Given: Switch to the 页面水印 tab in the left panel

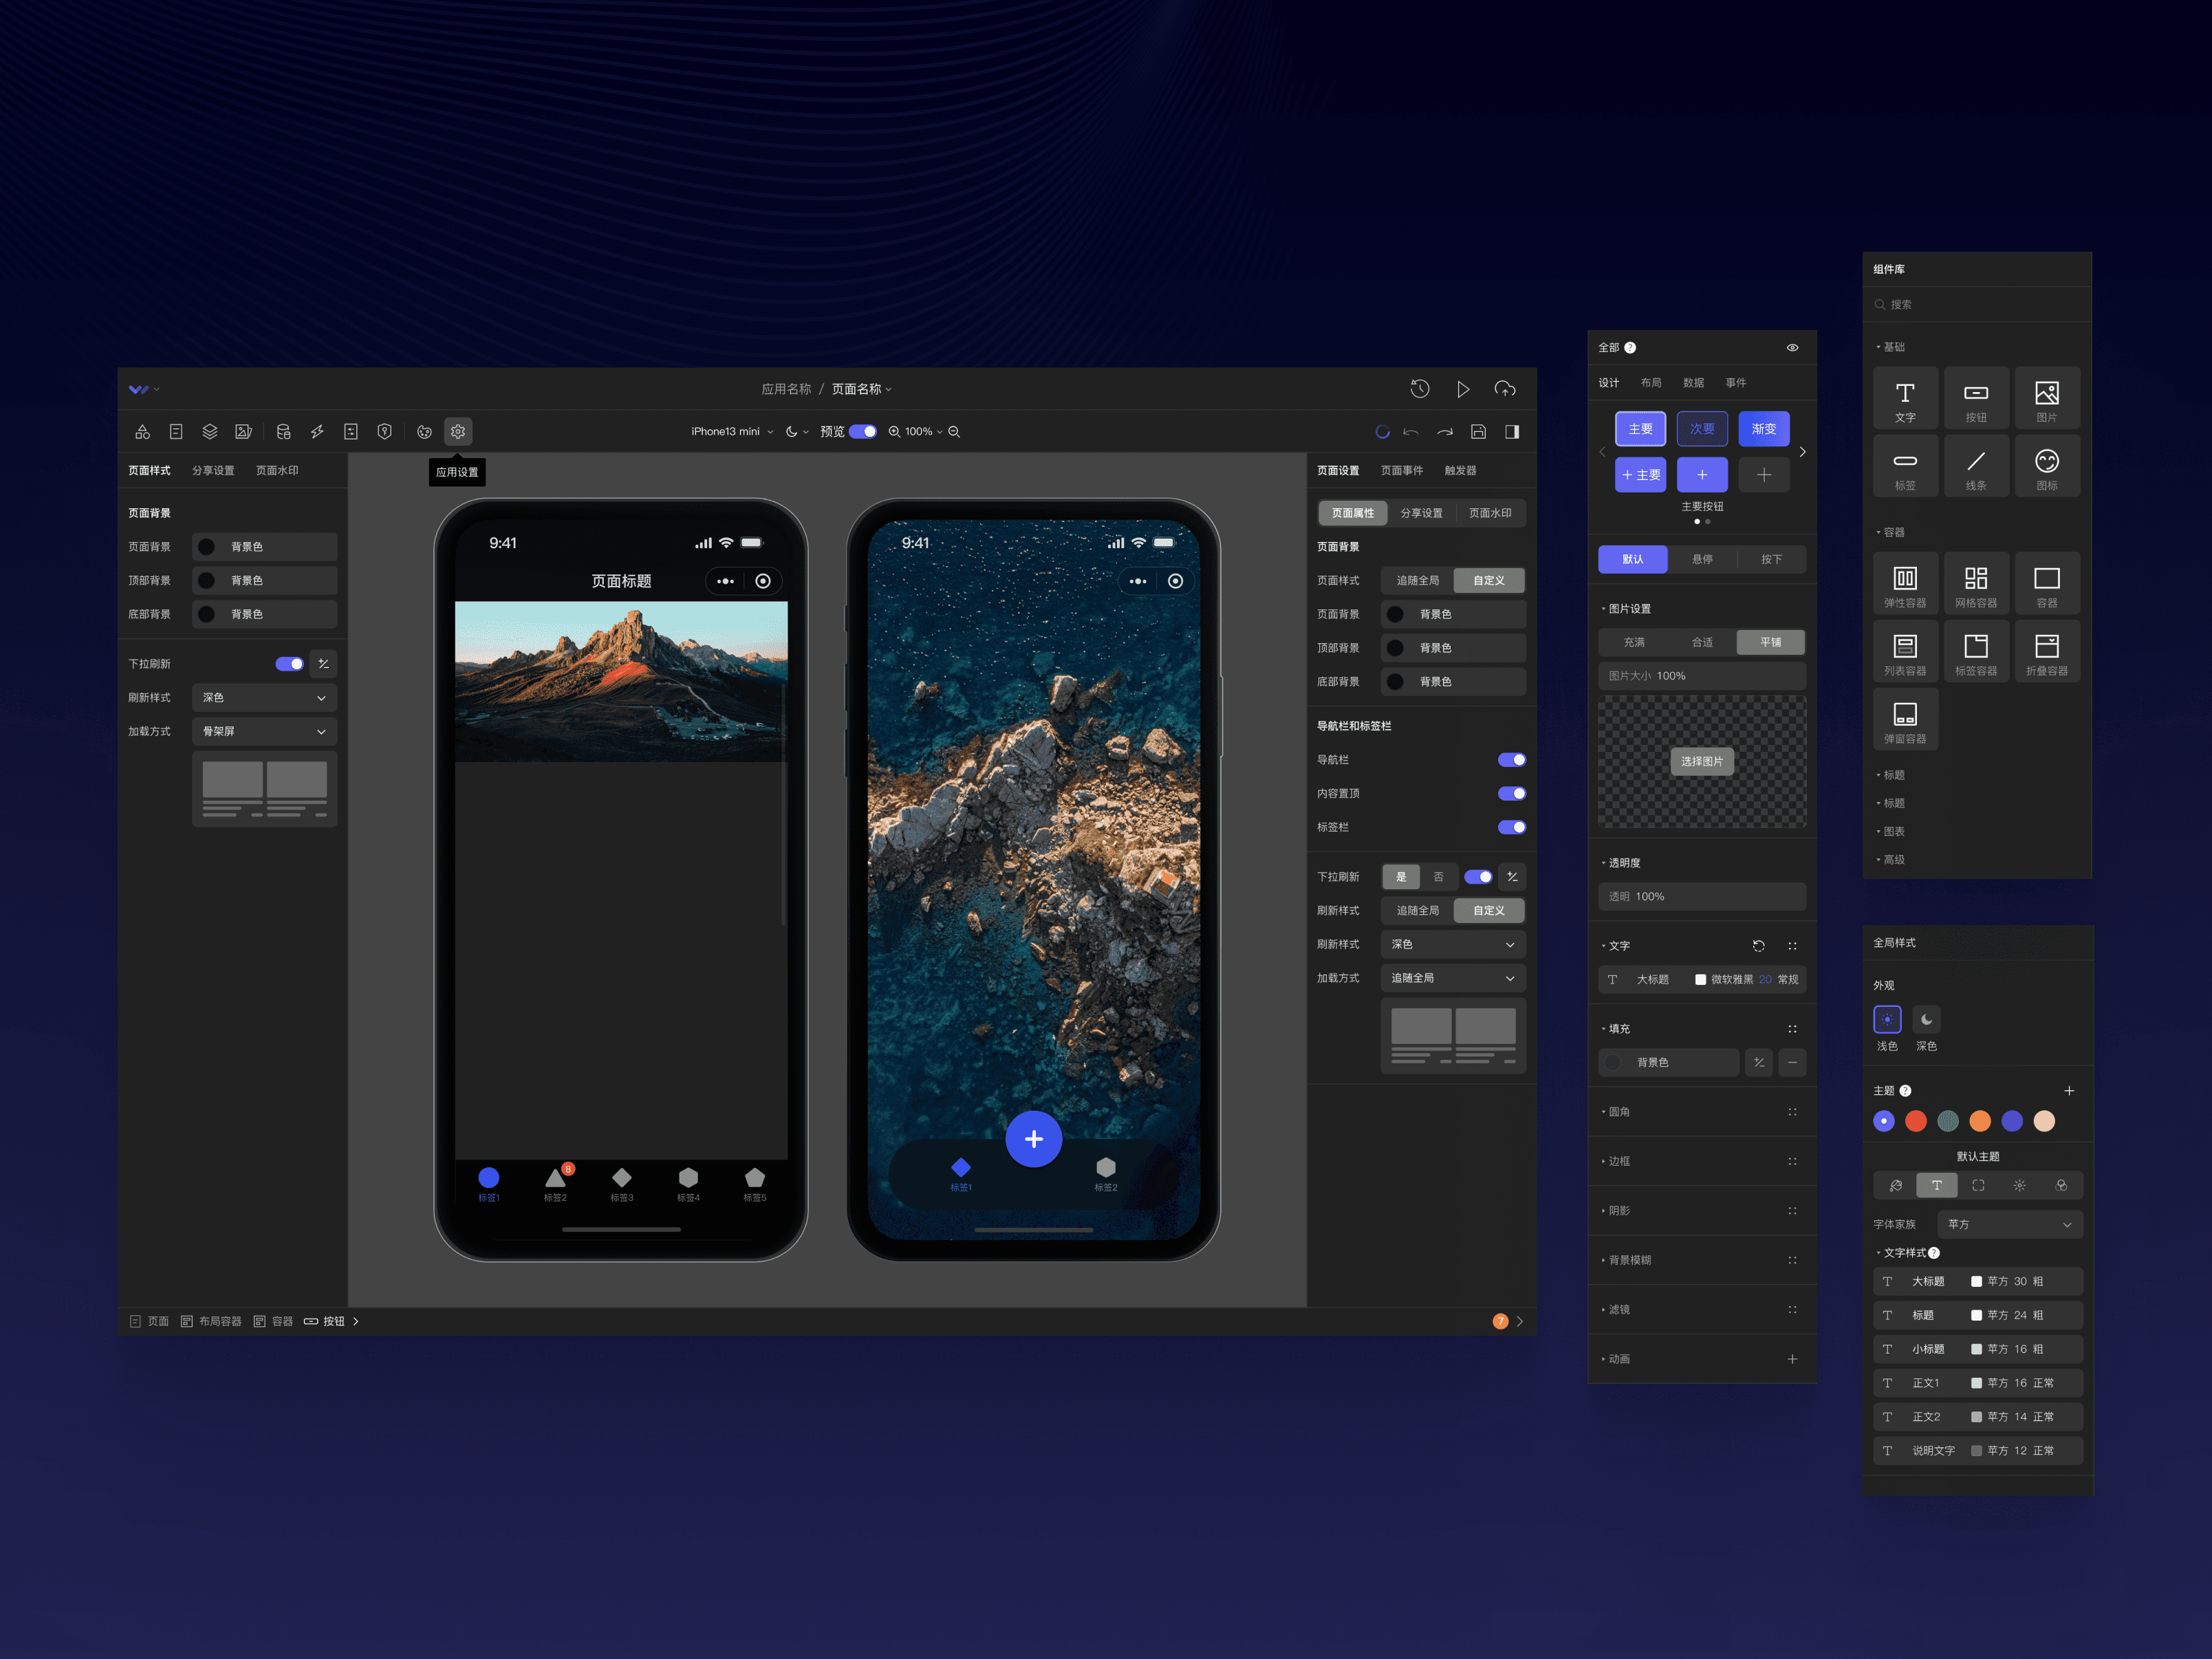Looking at the screenshot, I should click(277, 471).
